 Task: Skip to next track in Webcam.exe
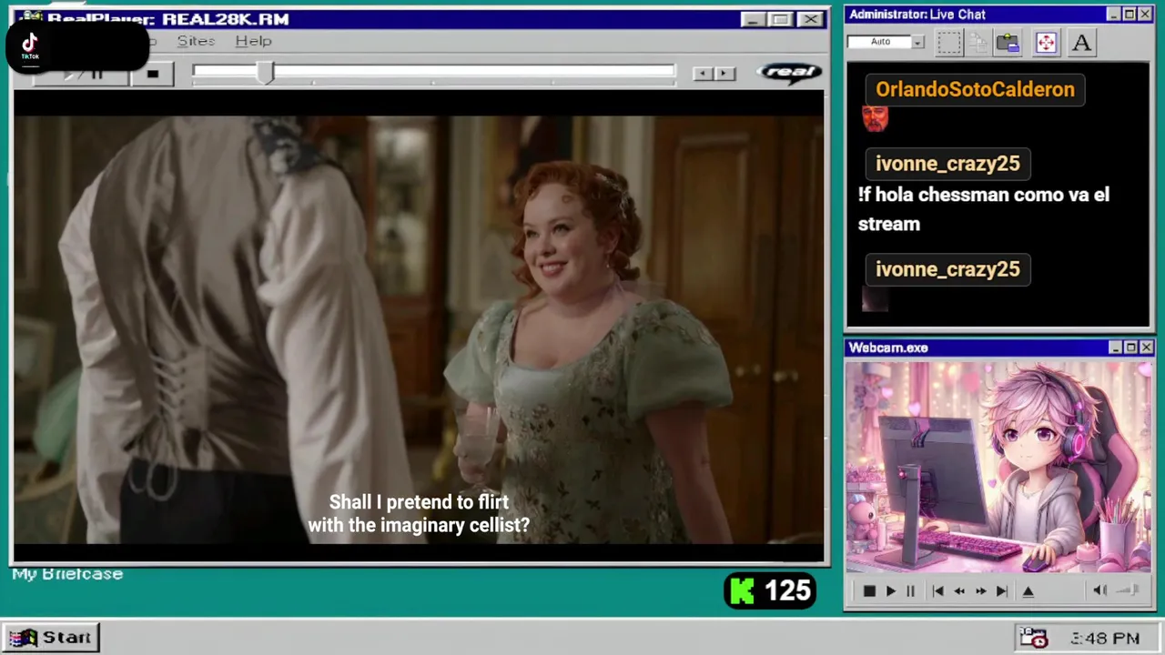1001,591
